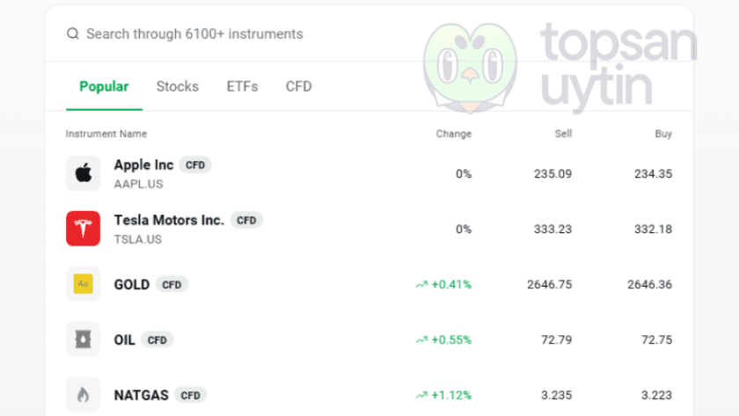
Task: Click the Tesla Motors logo icon
Action: tap(84, 229)
